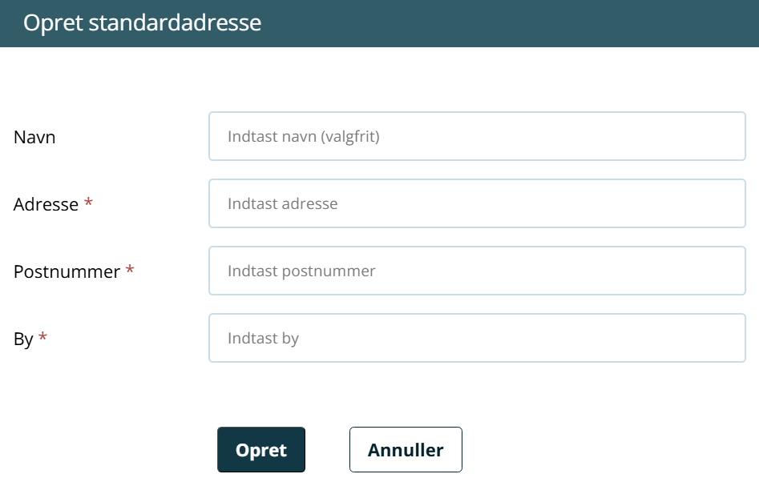This screenshot has height=482, width=759.
Task: Click the red asterisk beside Postnummer
Action: [130, 269]
